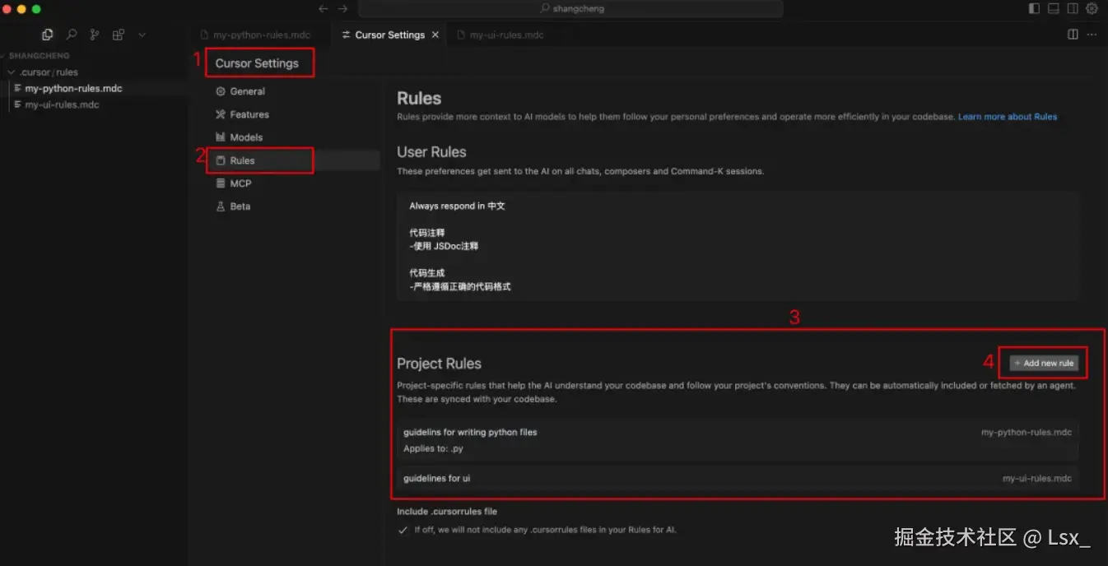Click the navigate forward arrow
The image size is (1108, 566).
pyautogui.click(x=343, y=9)
